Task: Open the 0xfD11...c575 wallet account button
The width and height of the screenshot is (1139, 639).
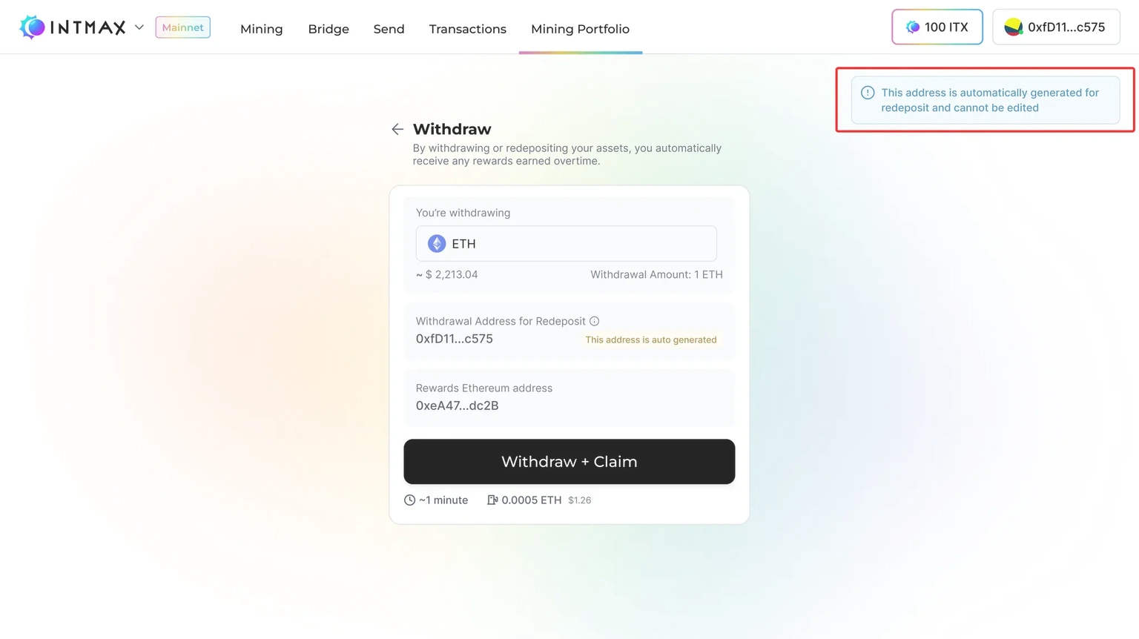Action: [1056, 27]
